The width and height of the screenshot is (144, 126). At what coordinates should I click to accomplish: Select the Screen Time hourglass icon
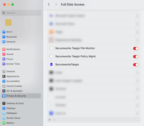4,64
